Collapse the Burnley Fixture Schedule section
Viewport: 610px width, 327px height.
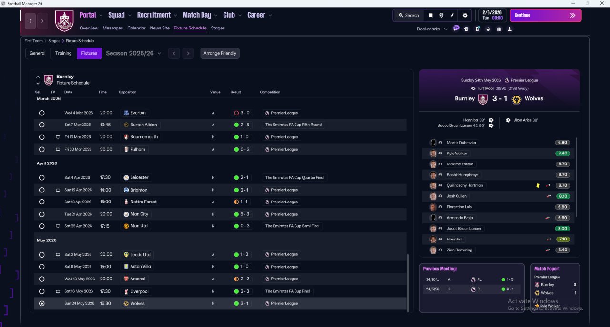click(38, 77)
